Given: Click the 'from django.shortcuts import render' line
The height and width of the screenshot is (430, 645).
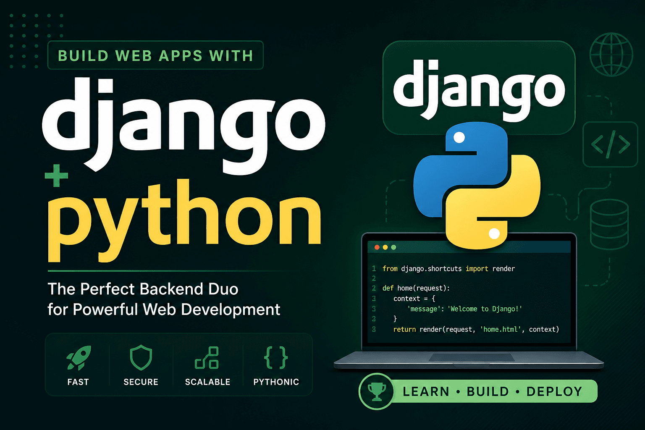Looking at the screenshot, I should pyautogui.click(x=448, y=269).
